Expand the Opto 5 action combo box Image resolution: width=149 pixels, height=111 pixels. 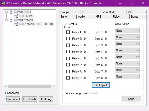127,57
